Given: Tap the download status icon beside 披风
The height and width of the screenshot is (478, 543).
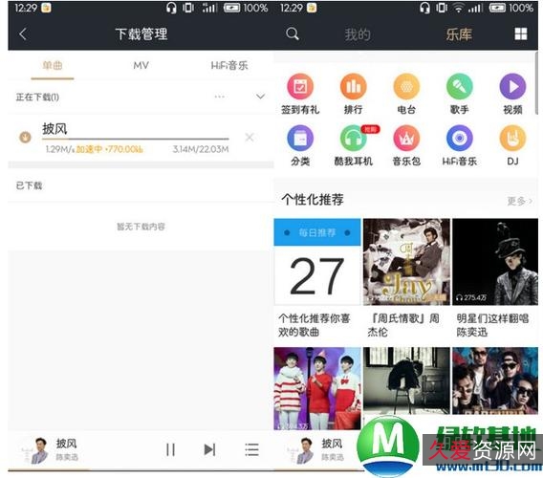Looking at the screenshot, I should tap(25, 137).
